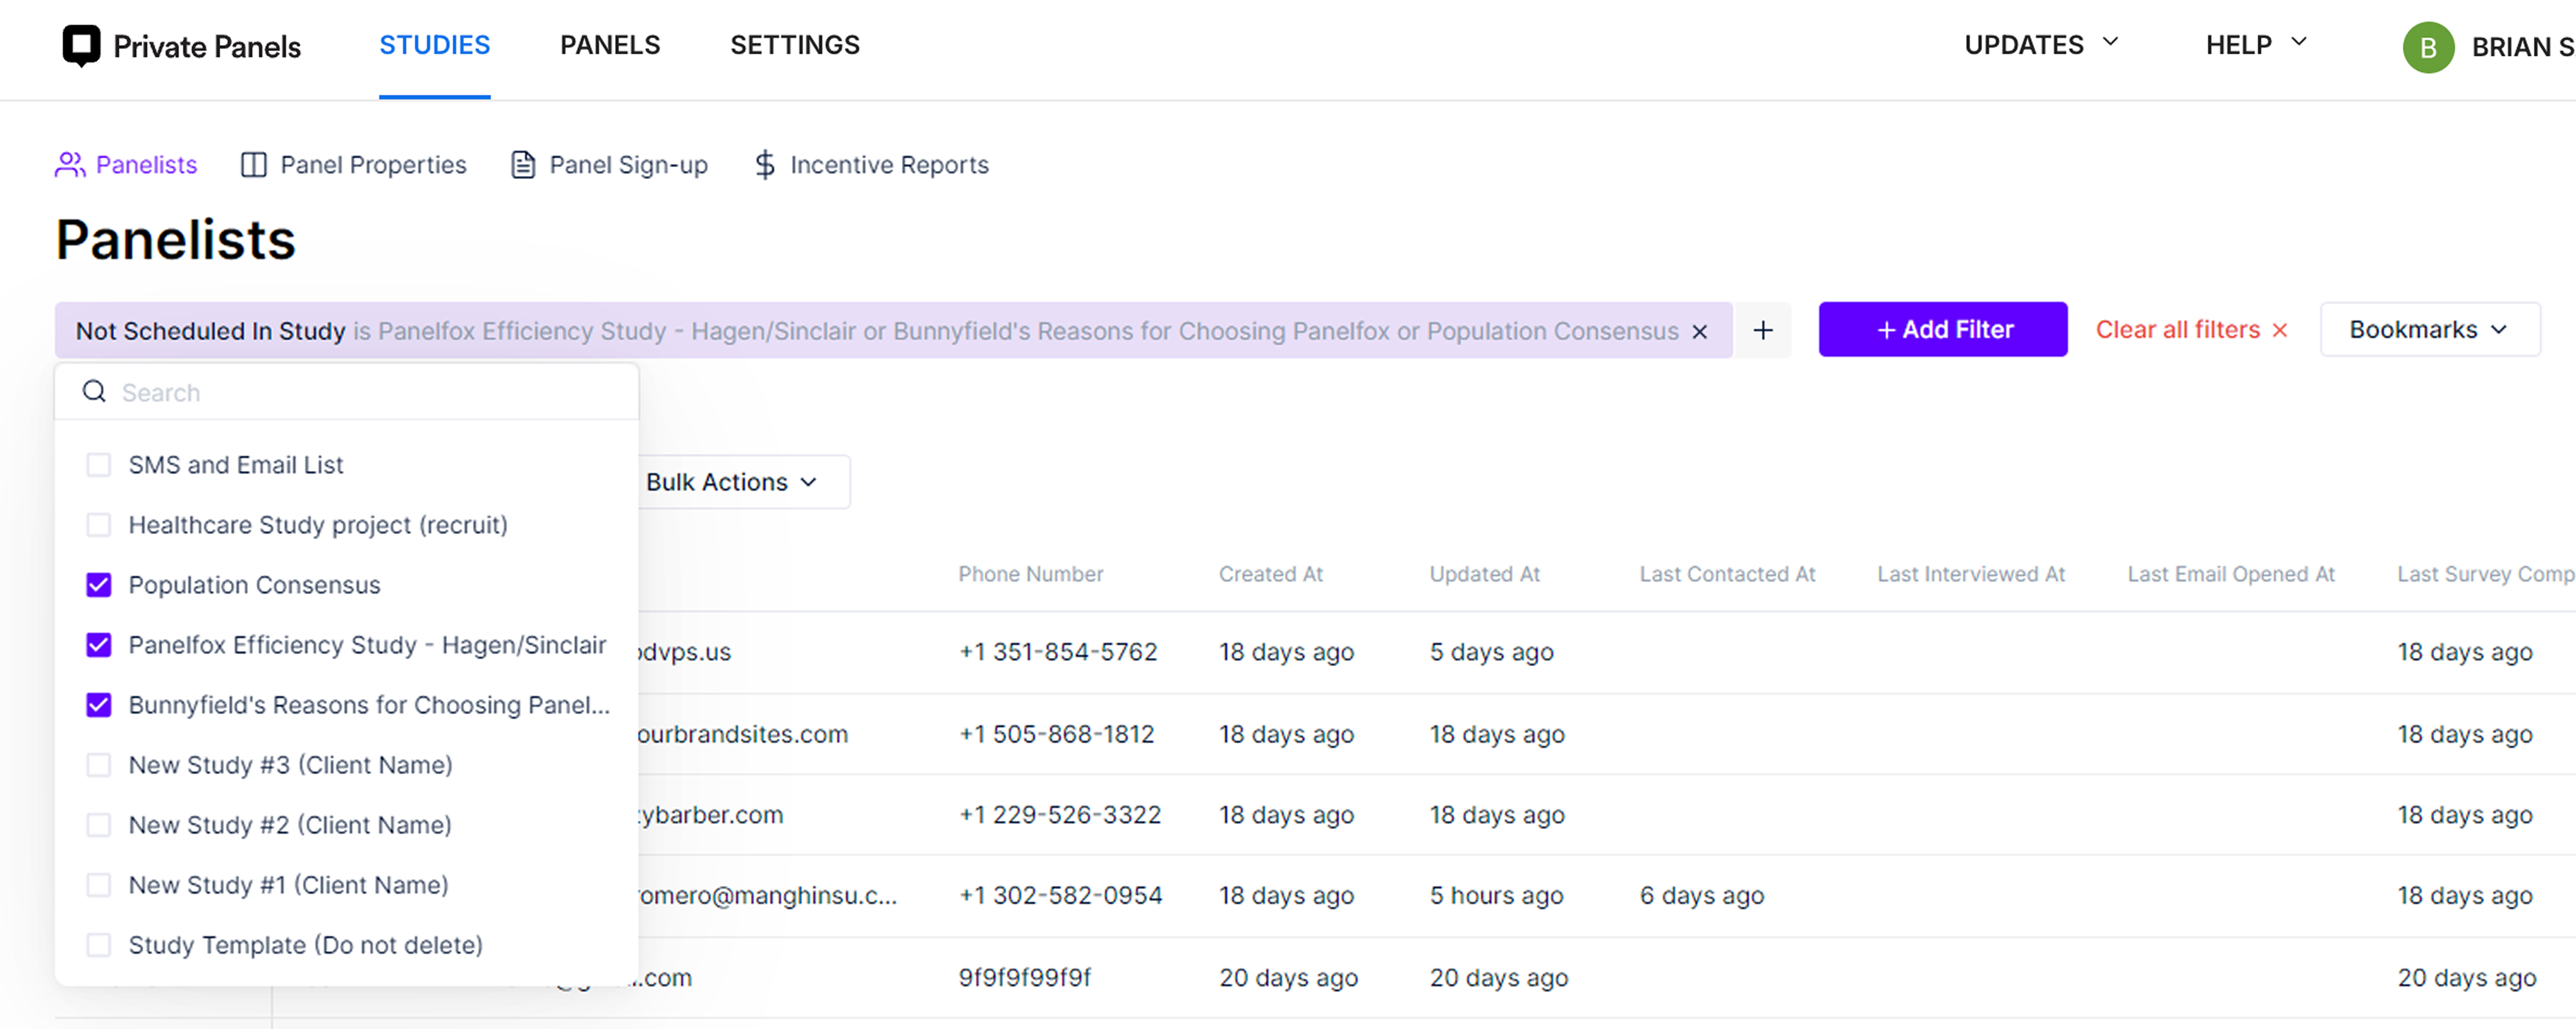Image resolution: width=2576 pixels, height=1029 pixels.
Task: Uncheck Bunnyfield's Reasons for Choosing Panel checkbox
Action: tap(99, 704)
